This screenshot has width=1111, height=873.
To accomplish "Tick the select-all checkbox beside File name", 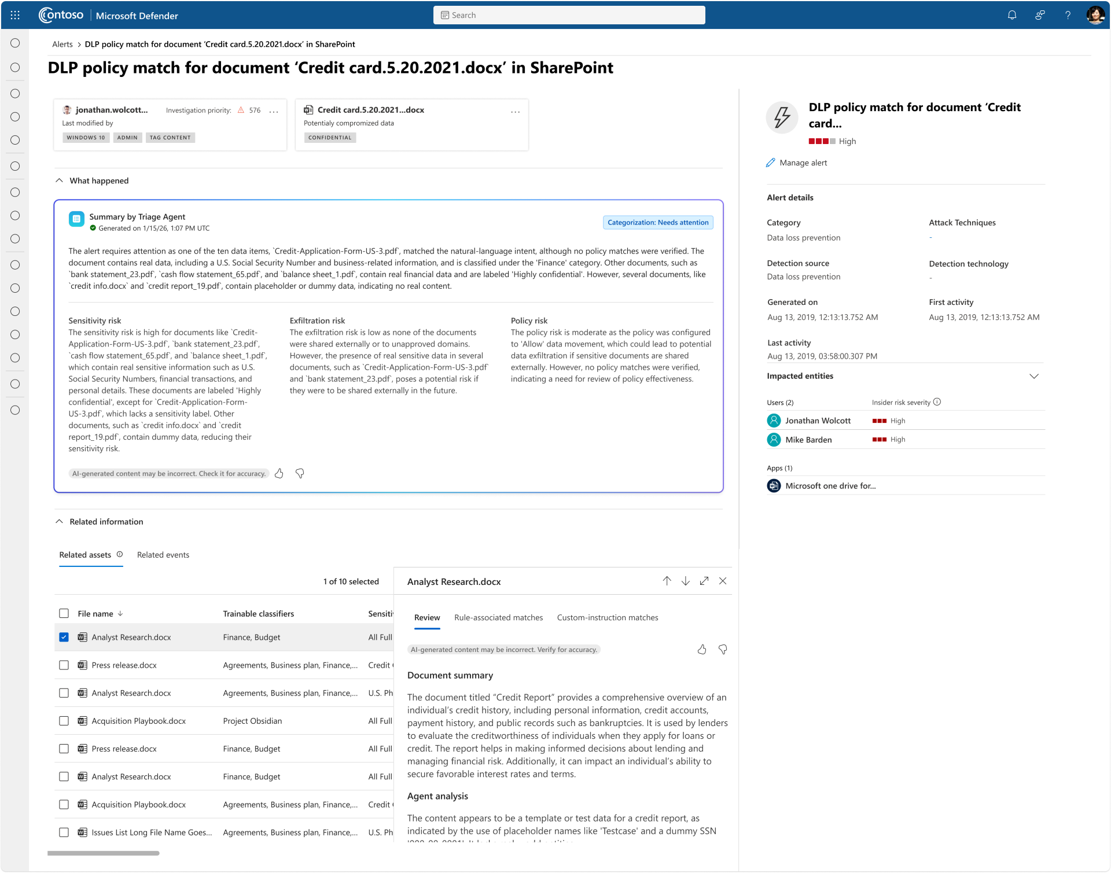I will [x=64, y=613].
